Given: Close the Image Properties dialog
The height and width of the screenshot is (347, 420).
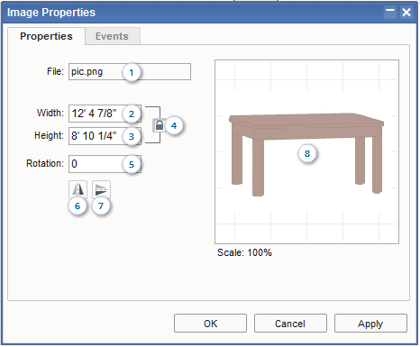Looking at the screenshot, I should click(x=406, y=13).
